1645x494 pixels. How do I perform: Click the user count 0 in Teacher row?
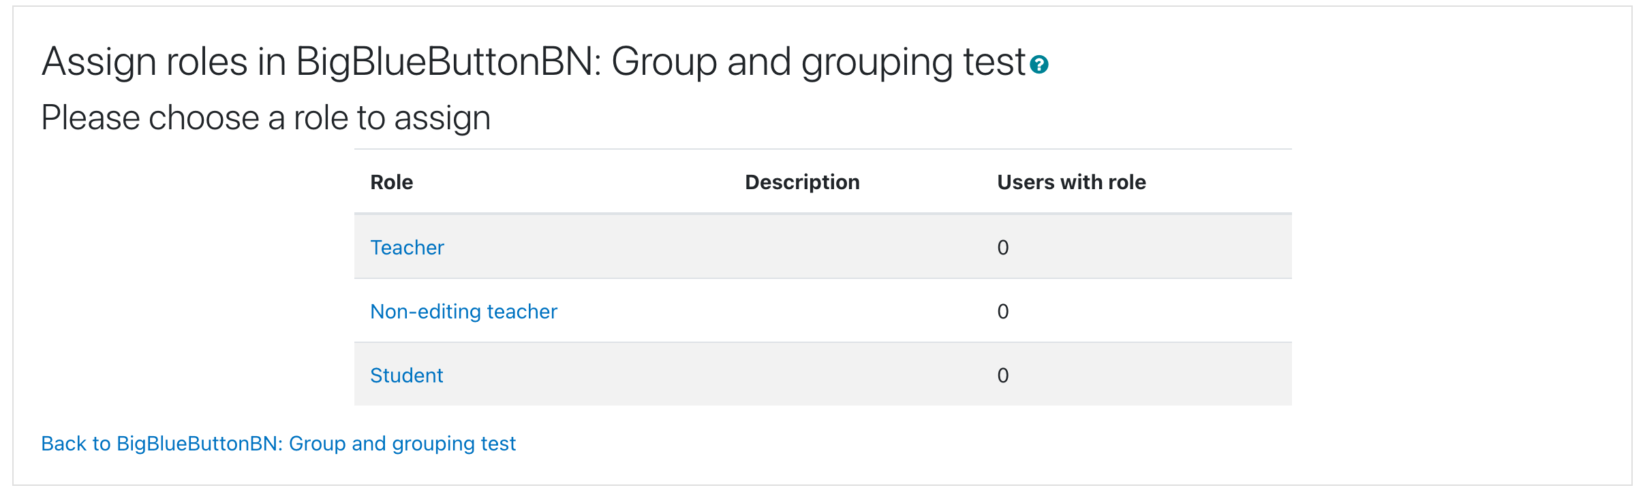pyautogui.click(x=1003, y=247)
